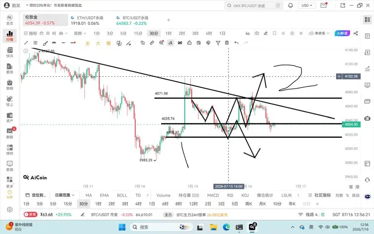Open the customer support headset icon
Image resolution: width=374 pixels, height=234 pixels.
click(367, 180)
